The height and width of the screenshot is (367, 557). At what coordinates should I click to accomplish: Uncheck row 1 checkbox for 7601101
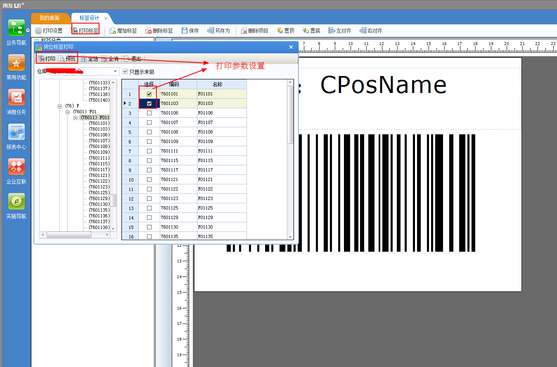[149, 94]
